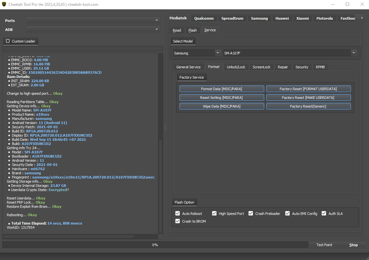Open the SM-A107F model dropdown
This screenshot has height=260, width=369.
coord(290,53)
